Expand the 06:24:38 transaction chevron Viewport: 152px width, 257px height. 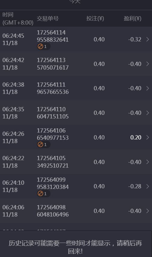click(x=148, y=88)
